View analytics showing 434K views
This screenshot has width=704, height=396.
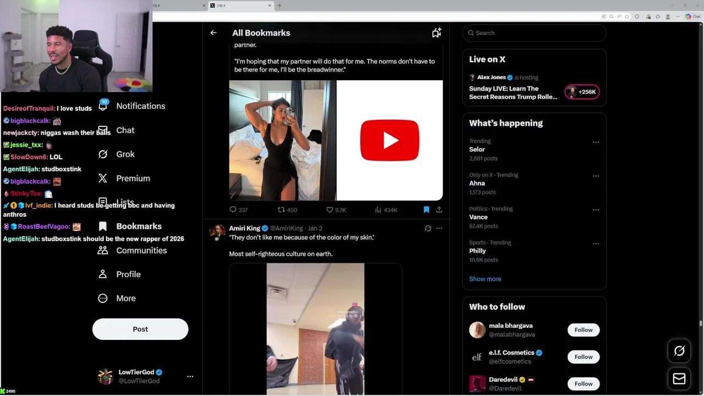coord(386,210)
